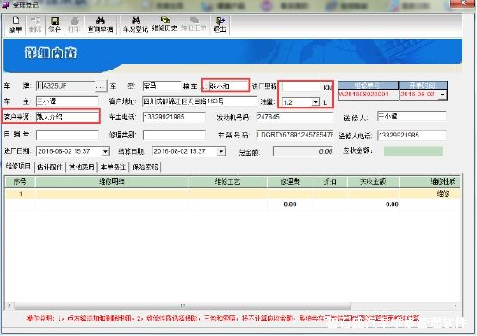Close the window with the top-right X button
Image resolution: width=477 pixels, height=336 pixels.
click(462, 3)
